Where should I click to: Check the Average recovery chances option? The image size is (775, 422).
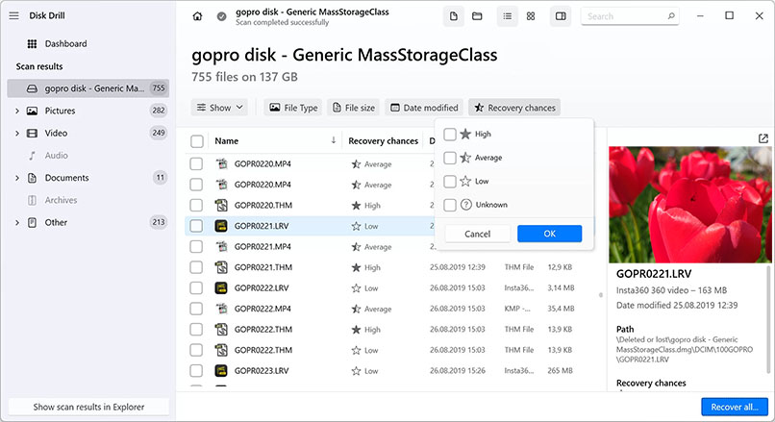[450, 158]
